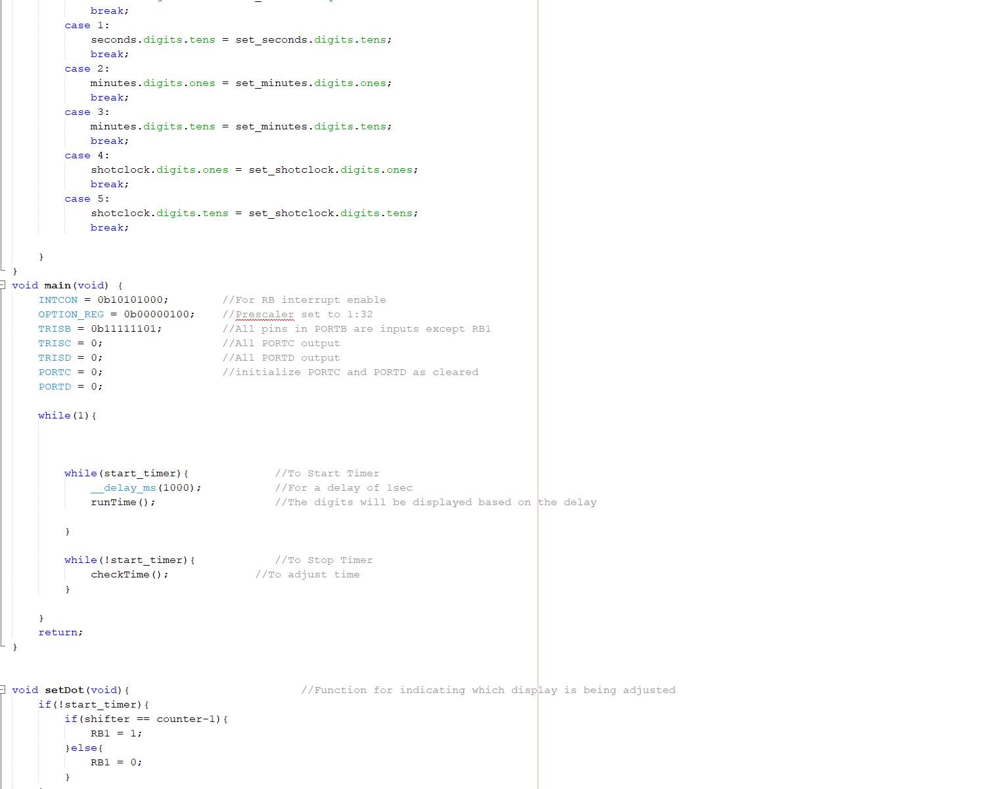995x789 pixels.
Task: Click the 'PORTD = 0;' statement
Action: coord(70,387)
